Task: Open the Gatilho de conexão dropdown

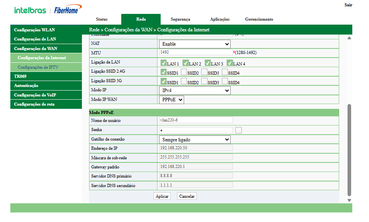Action: [194, 140]
